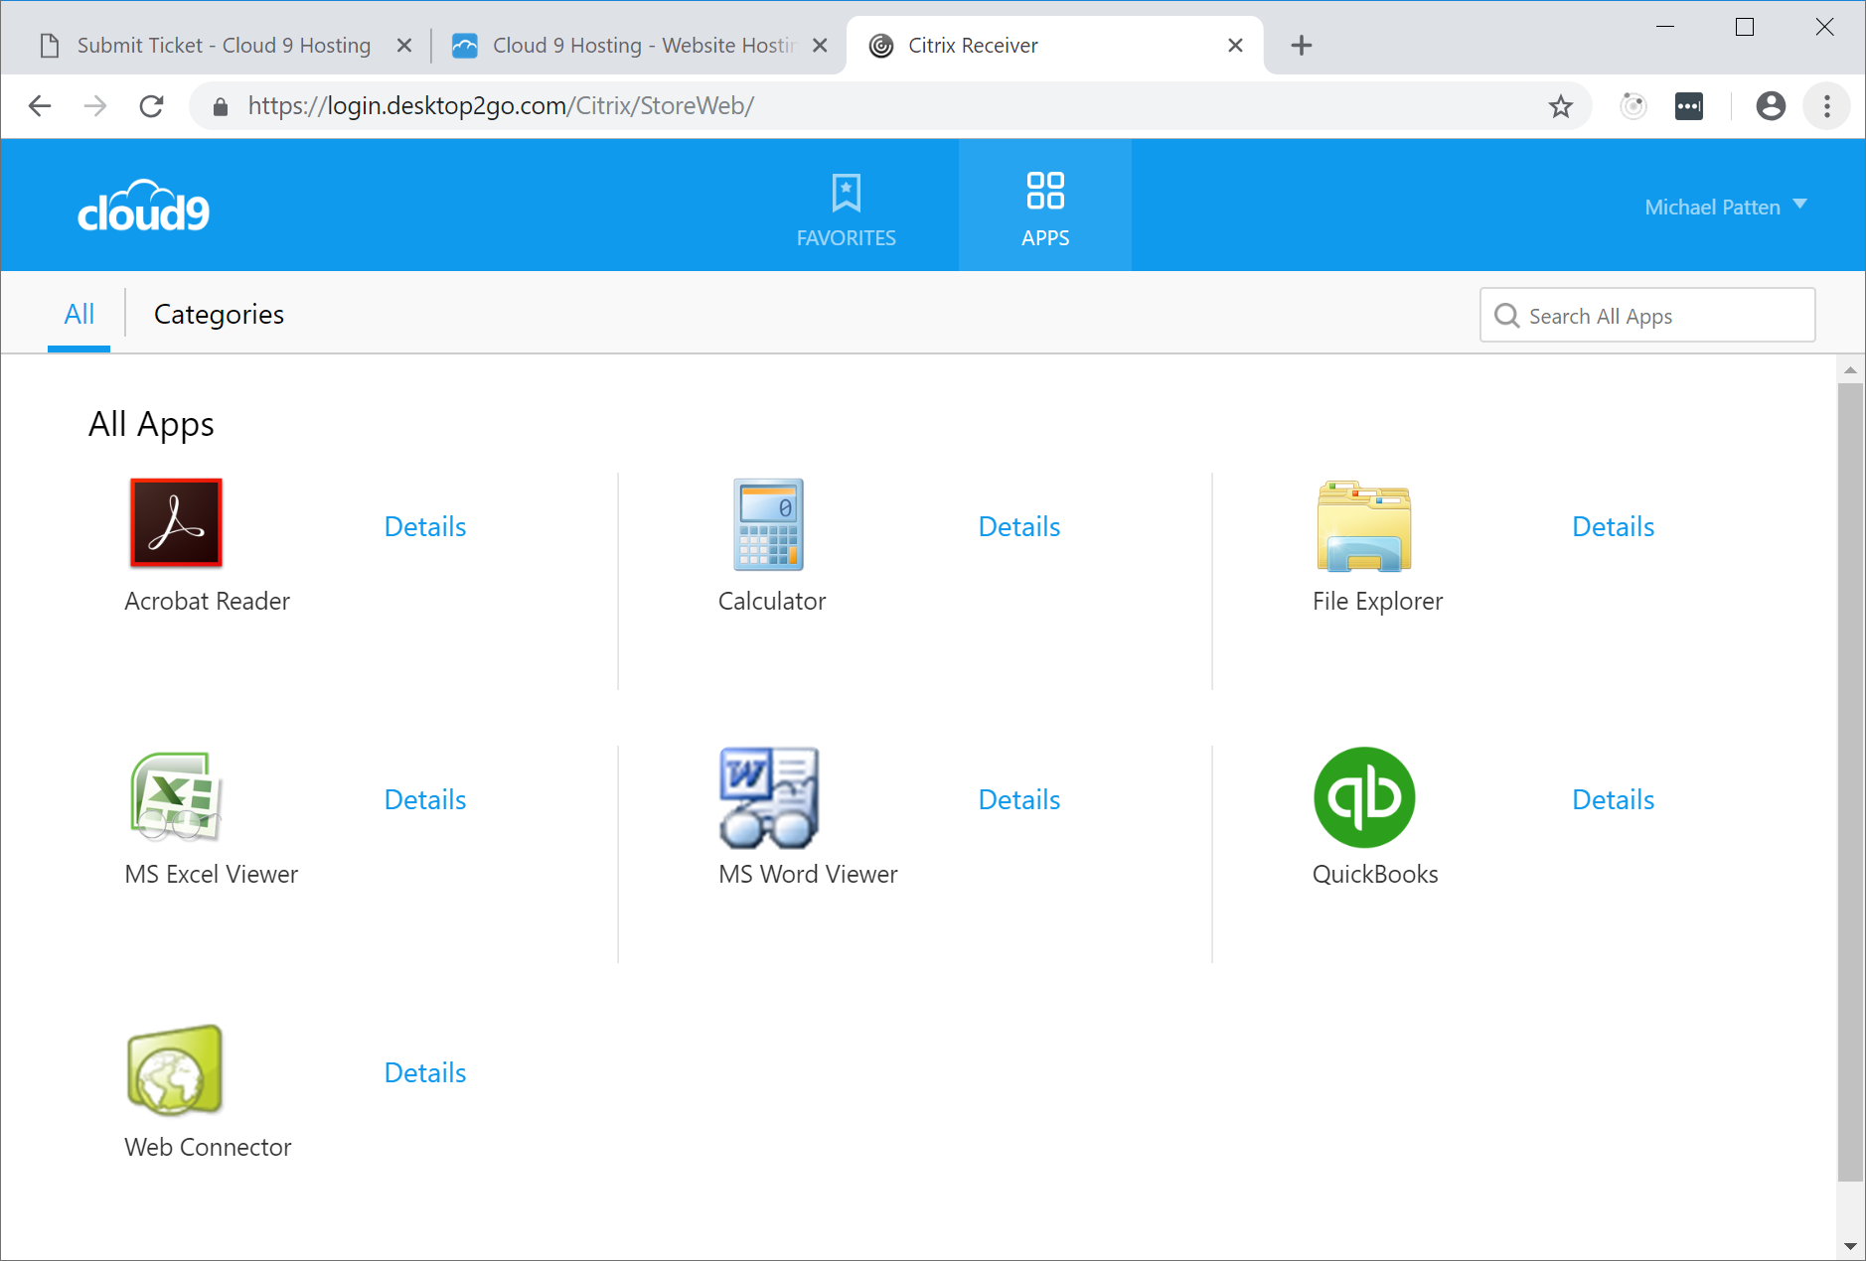The height and width of the screenshot is (1261, 1866).
Task: Launch the MS Word Viewer icon
Action: point(769,797)
